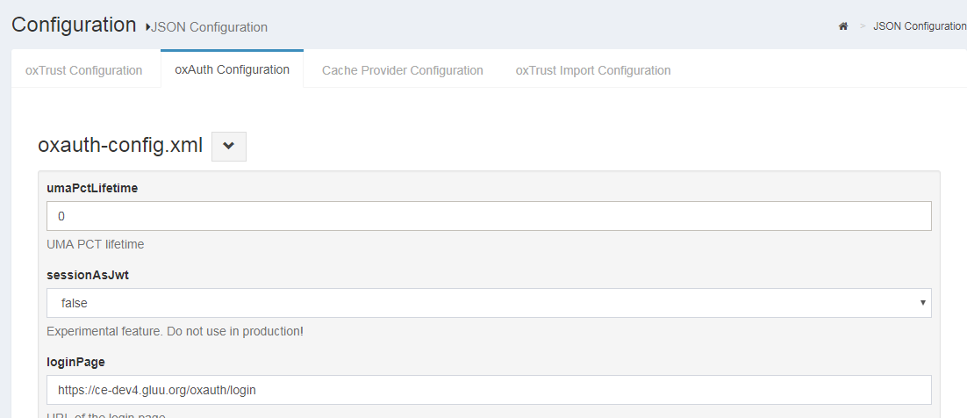The width and height of the screenshot is (967, 418).
Task: Click the loginPage URL input field
Action: [488, 390]
